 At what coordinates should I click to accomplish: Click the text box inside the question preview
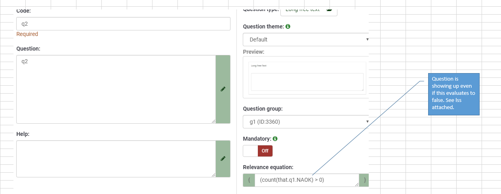point(307,82)
